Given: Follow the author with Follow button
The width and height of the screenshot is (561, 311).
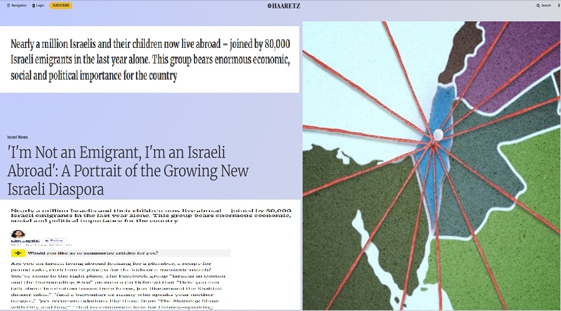Looking at the screenshot, I should [x=54, y=240].
